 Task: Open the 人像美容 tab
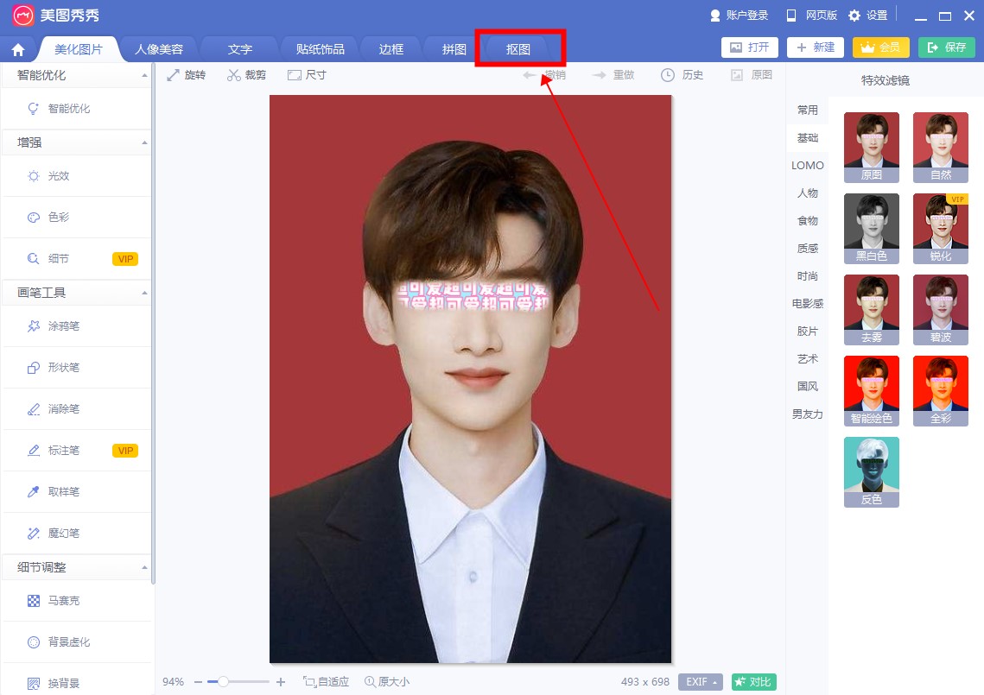click(x=159, y=49)
